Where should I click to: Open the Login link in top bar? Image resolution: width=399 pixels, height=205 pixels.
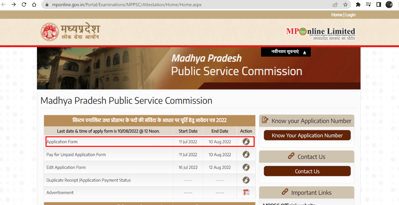tap(350, 15)
